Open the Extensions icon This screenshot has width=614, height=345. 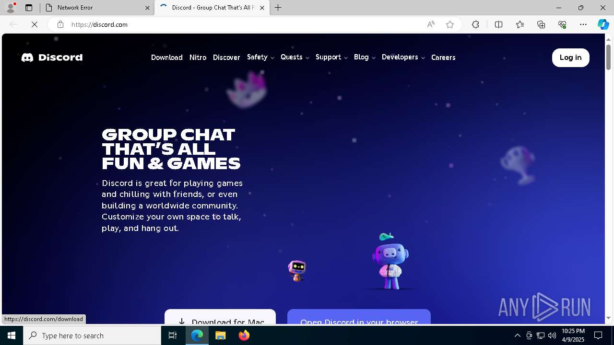click(x=475, y=24)
